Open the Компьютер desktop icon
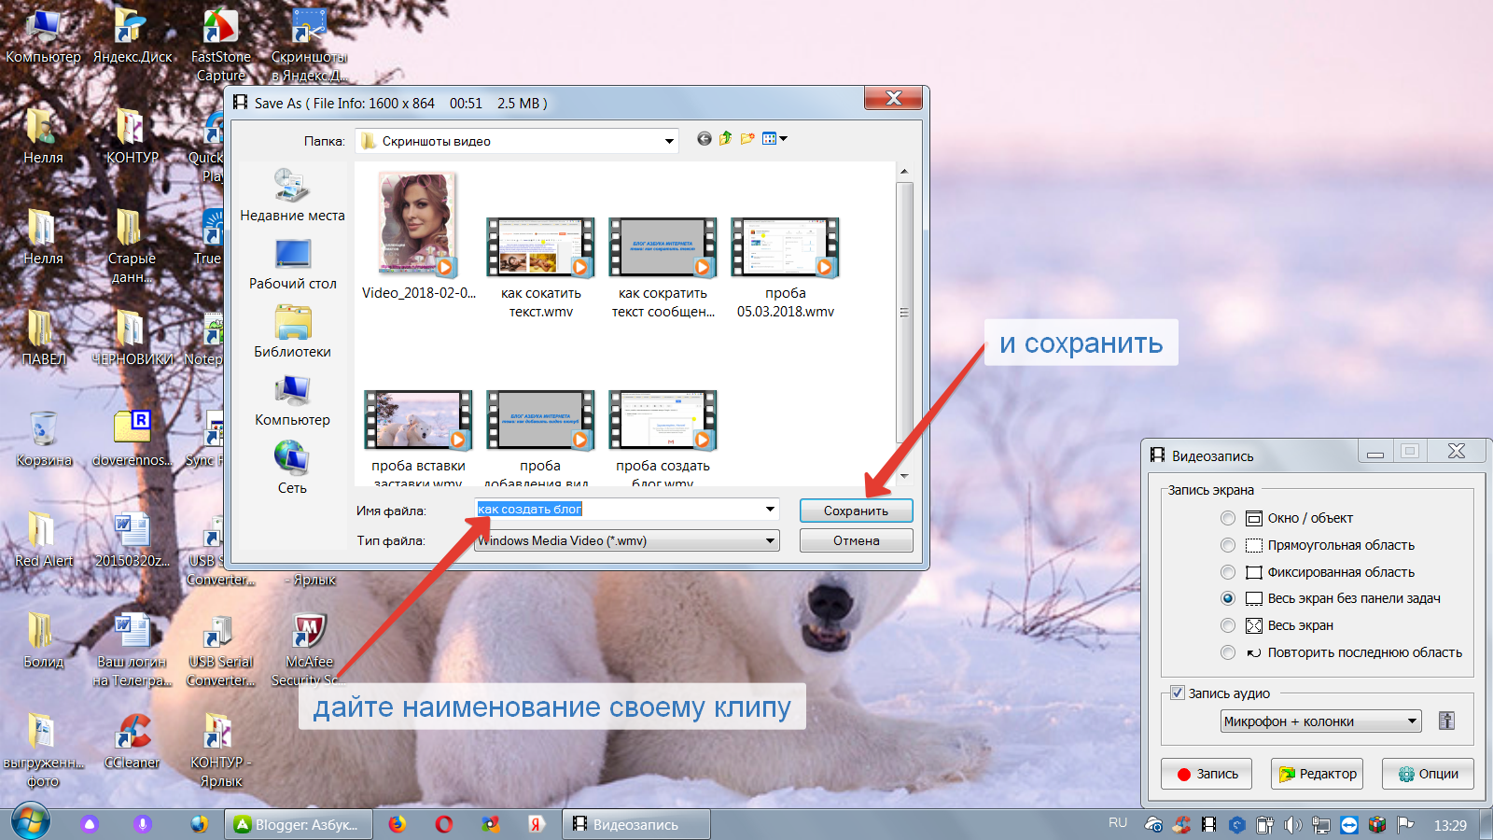Viewport: 1493px width, 840px height. (43, 37)
